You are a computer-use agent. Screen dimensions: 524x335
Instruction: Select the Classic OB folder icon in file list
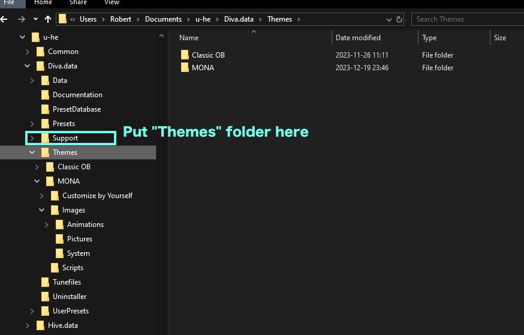pyautogui.click(x=185, y=55)
